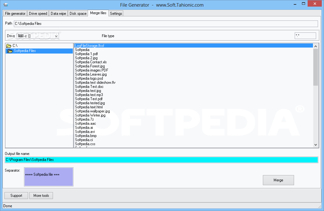Switch to the Disk space tab
Viewport: 324px width, 211px height.
(78, 14)
